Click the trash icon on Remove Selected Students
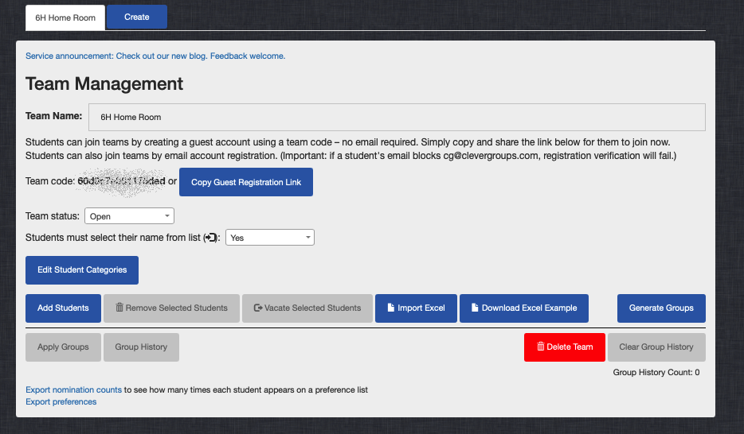 click(119, 308)
